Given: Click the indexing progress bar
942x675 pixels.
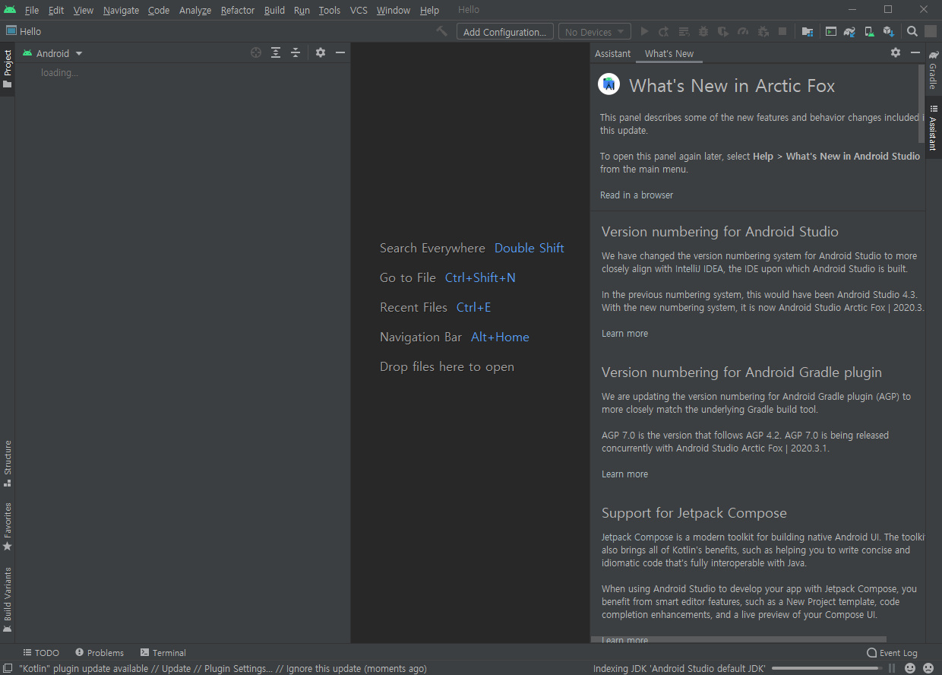Looking at the screenshot, I should click(x=827, y=668).
